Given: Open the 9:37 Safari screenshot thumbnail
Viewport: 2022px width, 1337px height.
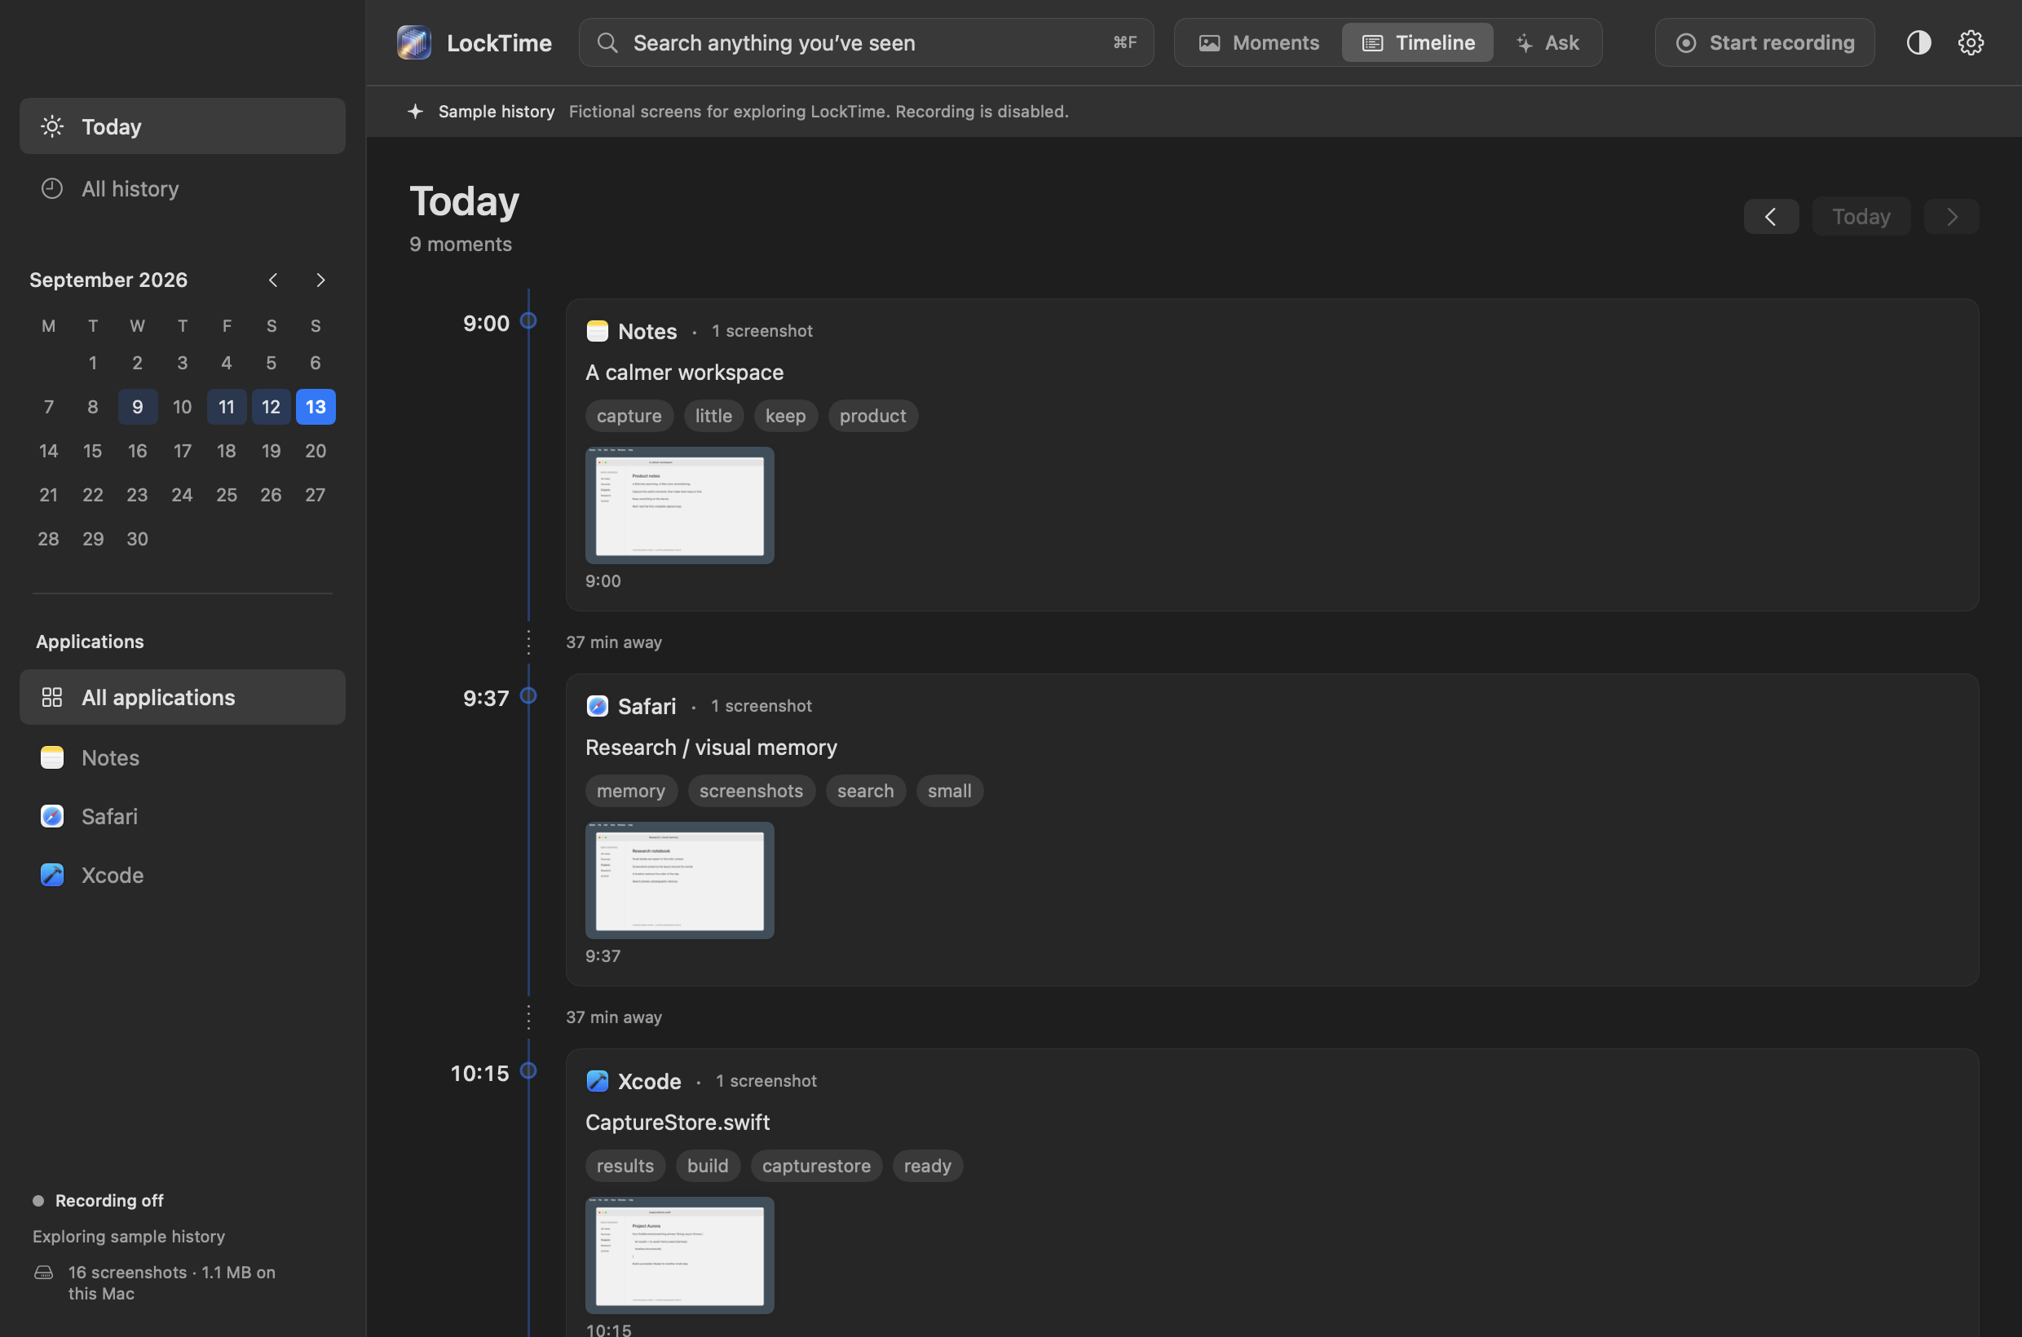Looking at the screenshot, I should (x=680, y=880).
